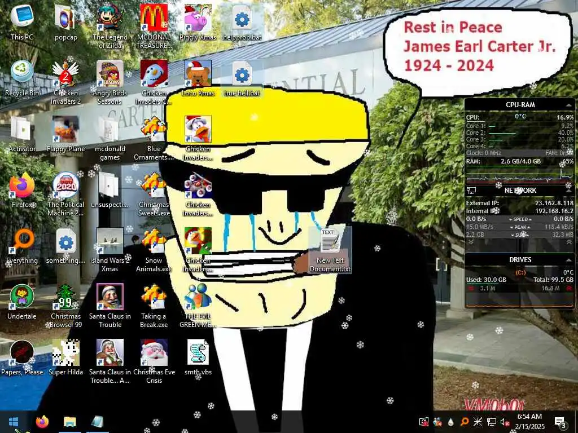The width and height of the screenshot is (578, 433).
Task: Select The Legend of Zilda shortcut
Action: (110, 26)
